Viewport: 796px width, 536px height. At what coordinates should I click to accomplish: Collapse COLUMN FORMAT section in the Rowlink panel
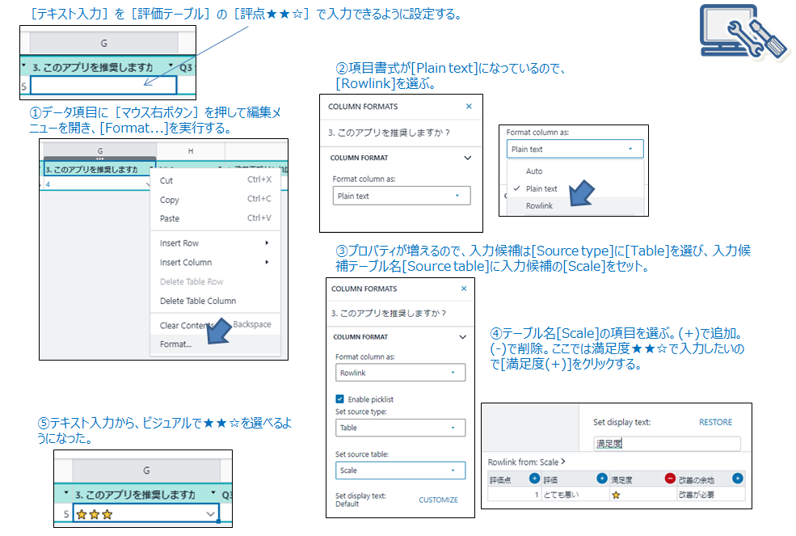(462, 337)
